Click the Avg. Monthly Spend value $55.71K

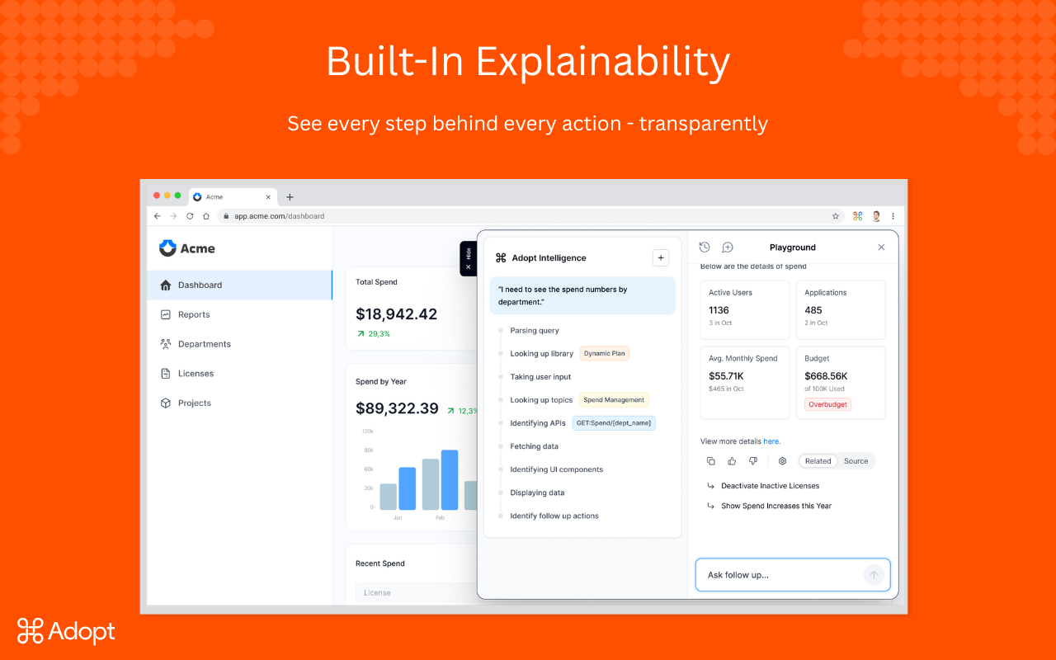pyautogui.click(x=726, y=376)
